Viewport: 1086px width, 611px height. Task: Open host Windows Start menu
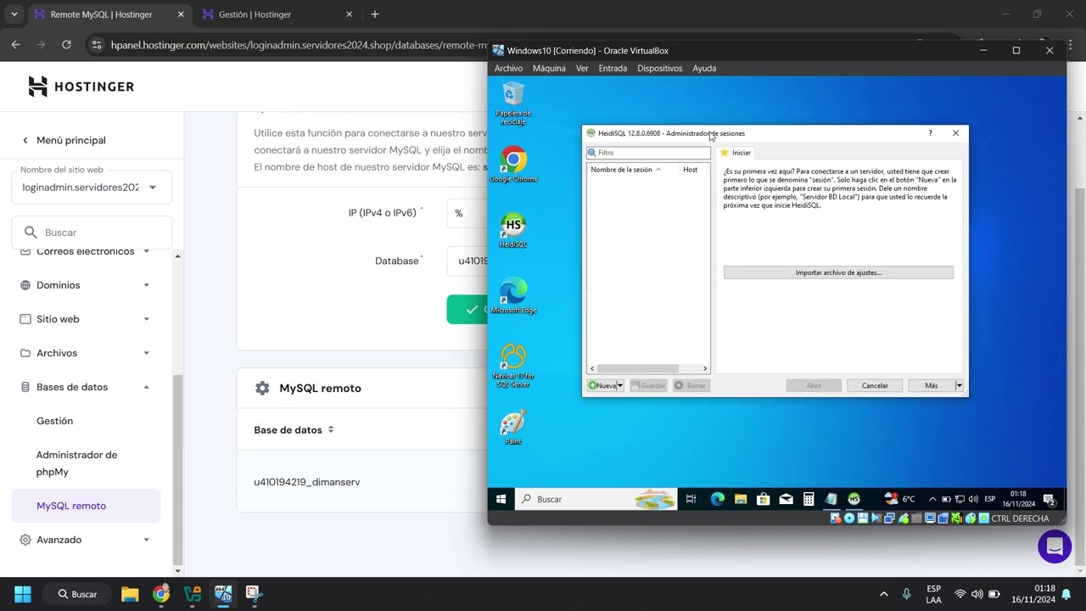(x=23, y=594)
